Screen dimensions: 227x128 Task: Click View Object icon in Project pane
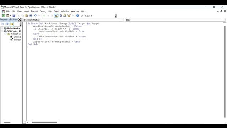(x=7, y=24)
